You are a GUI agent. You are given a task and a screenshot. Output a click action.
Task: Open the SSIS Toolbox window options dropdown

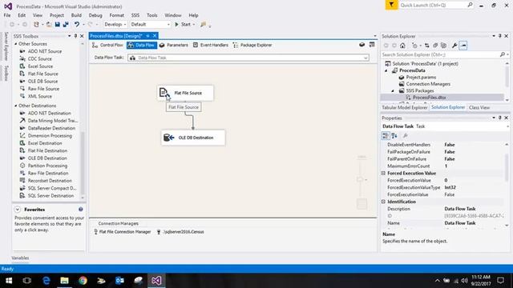[x=70, y=36]
